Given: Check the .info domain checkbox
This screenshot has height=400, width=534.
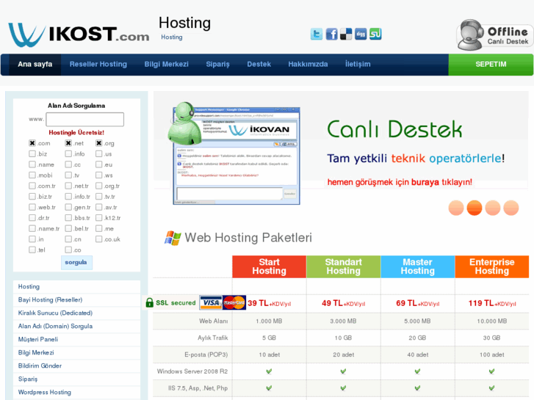Looking at the screenshot, I should (x=68, y=154).
